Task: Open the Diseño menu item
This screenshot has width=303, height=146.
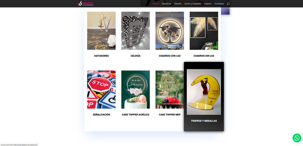Action: tap(178, 4)
